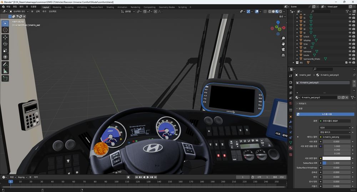This screenshot has height=192, width=357.
Task: Open the Render properties tab
Action: click(291, 82)
